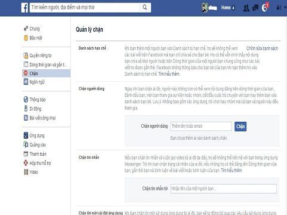Open the notifications globe icon

pyautogui.click(x=264, y=8)
